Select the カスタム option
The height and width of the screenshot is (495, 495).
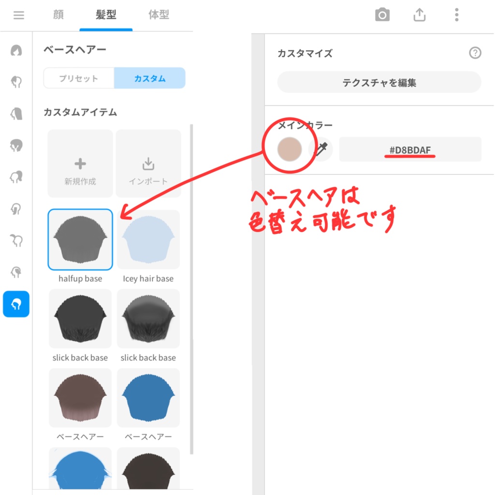pos(150,78)
